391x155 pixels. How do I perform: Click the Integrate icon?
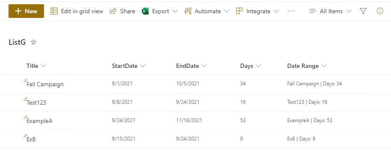(239, 11)
